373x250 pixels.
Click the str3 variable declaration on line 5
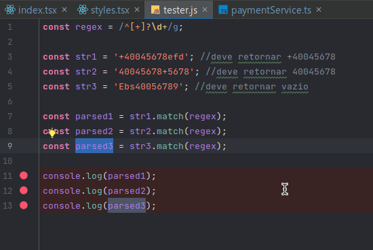point(86,87)
